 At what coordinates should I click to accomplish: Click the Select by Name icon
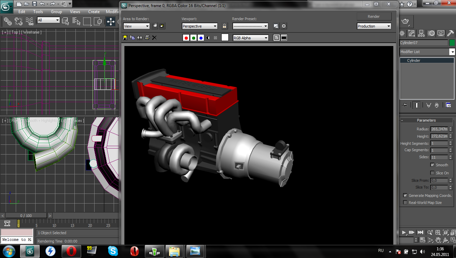click(76, 21)
